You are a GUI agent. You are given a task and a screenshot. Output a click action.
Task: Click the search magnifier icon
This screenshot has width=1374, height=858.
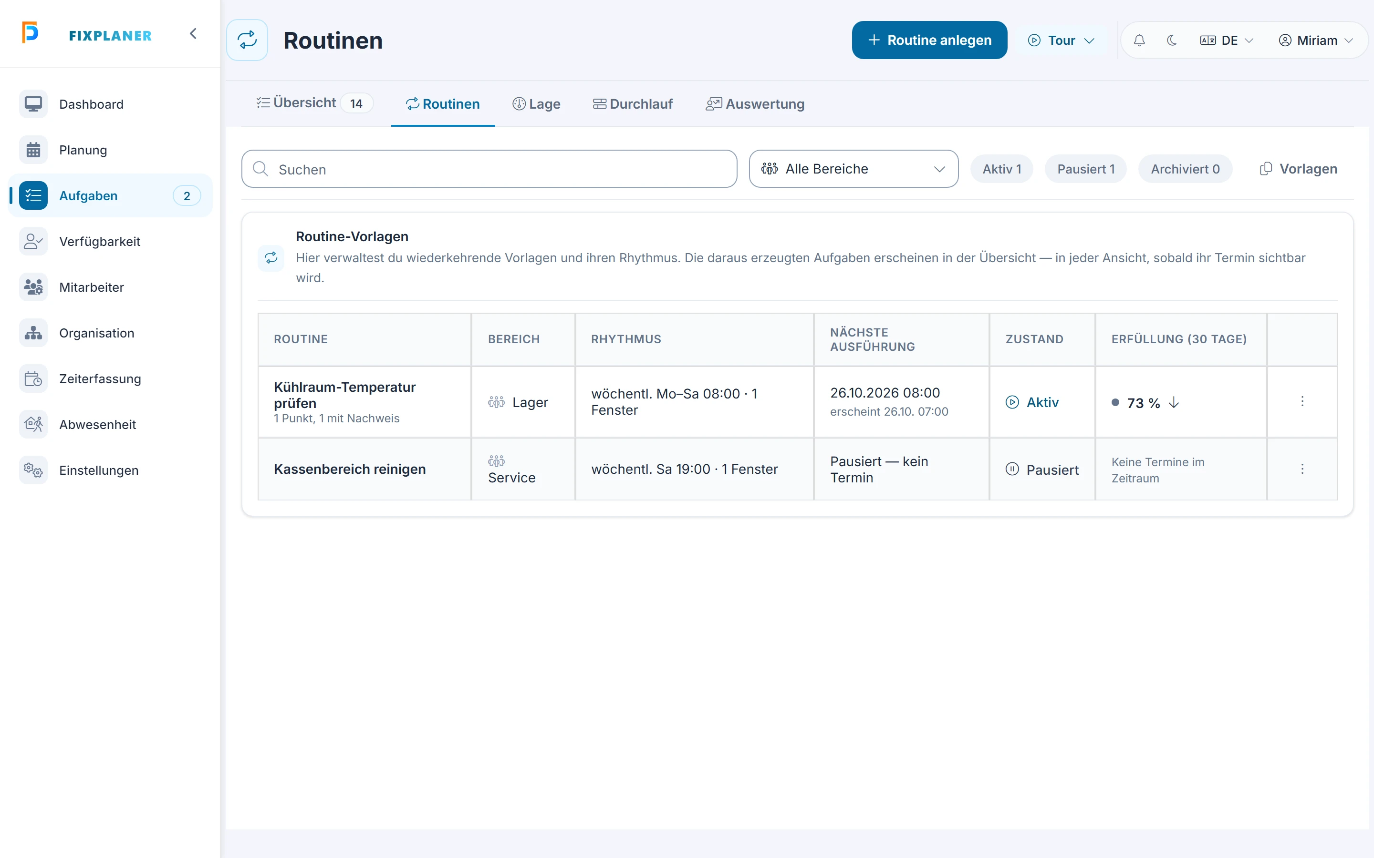pyautogui.click(x=260, y=169)
